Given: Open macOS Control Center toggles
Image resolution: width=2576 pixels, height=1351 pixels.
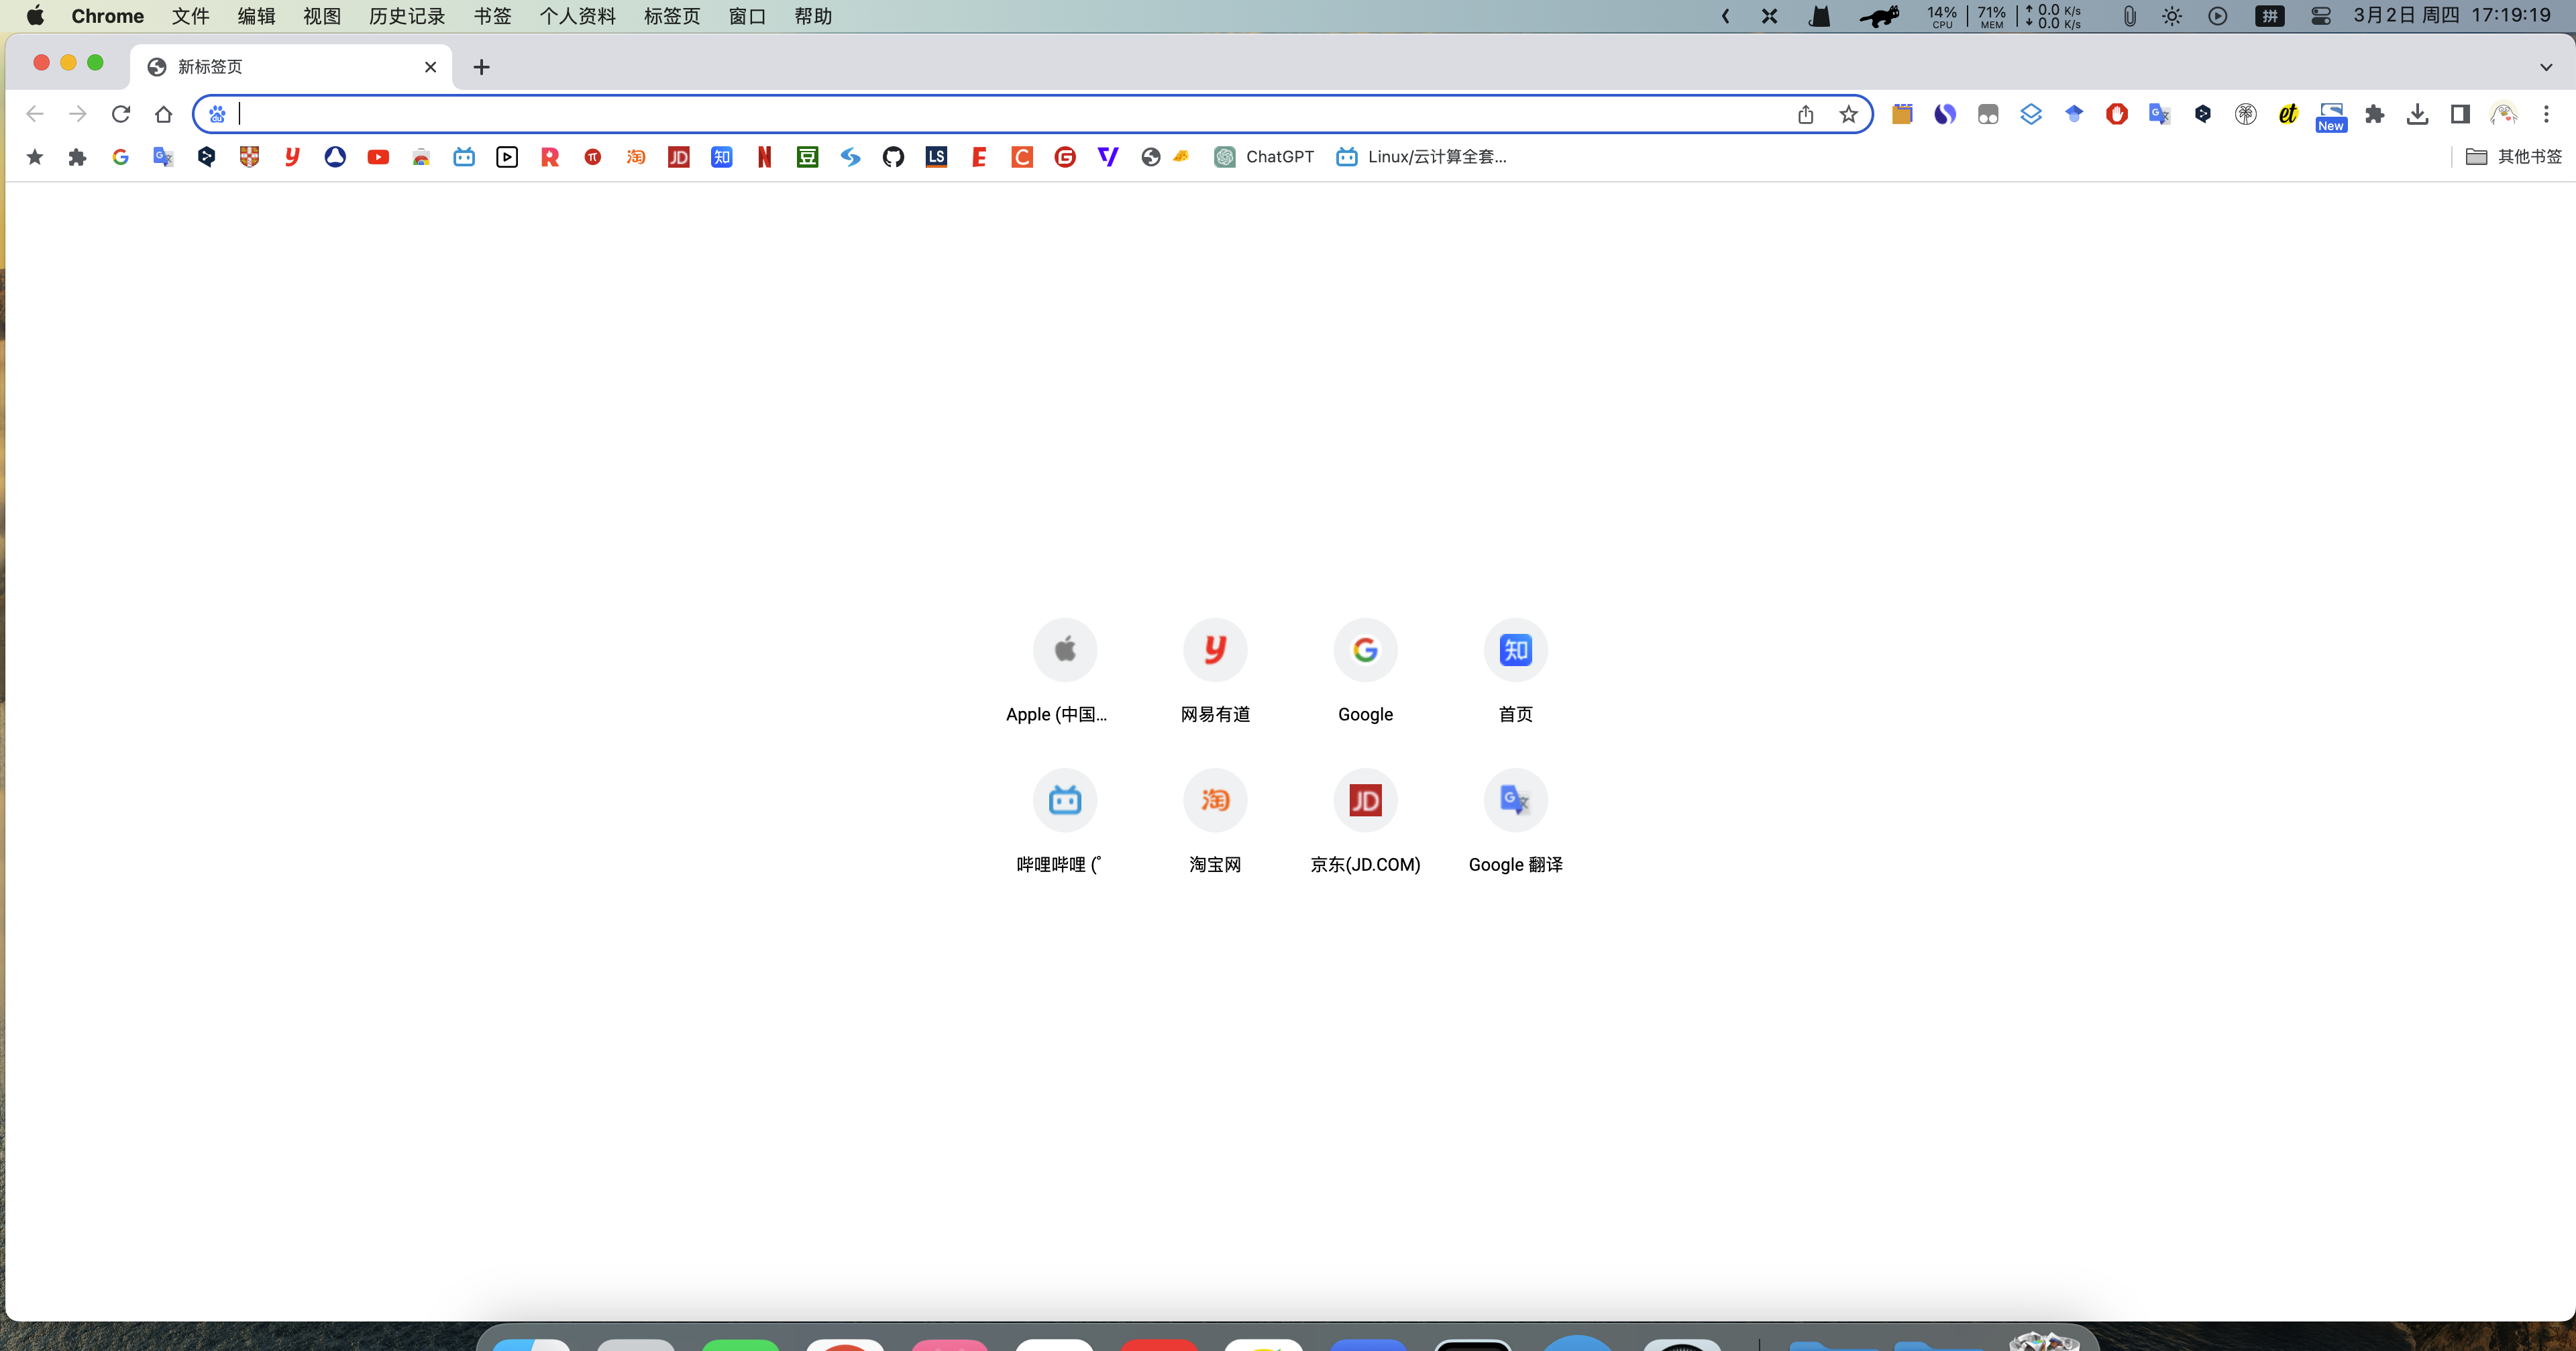Looking at the screenshot, I should (x=2320, y=16).
